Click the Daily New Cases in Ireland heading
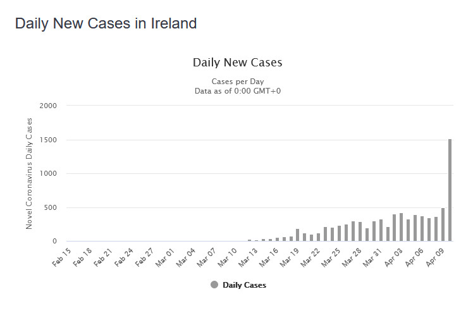The height and width of the screenshot is (313, 473). [106, 23]
